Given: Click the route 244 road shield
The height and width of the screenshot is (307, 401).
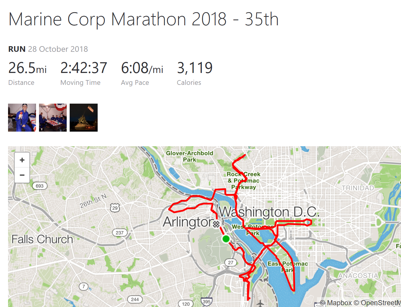Looking at the screenshot, I should (135, 299).
